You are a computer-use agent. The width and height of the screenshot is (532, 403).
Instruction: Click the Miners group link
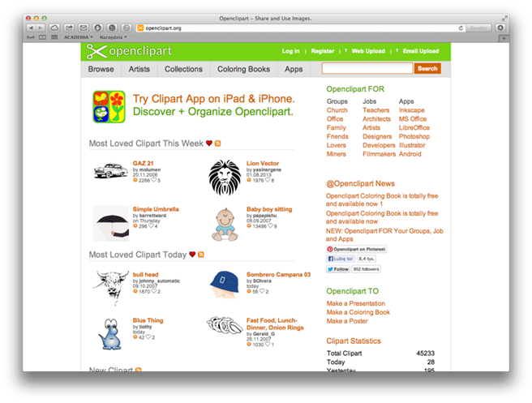337,154
